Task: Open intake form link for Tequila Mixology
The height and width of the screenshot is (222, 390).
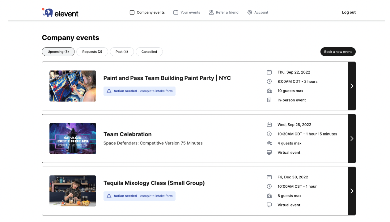Action: click(x=156, y=196)
